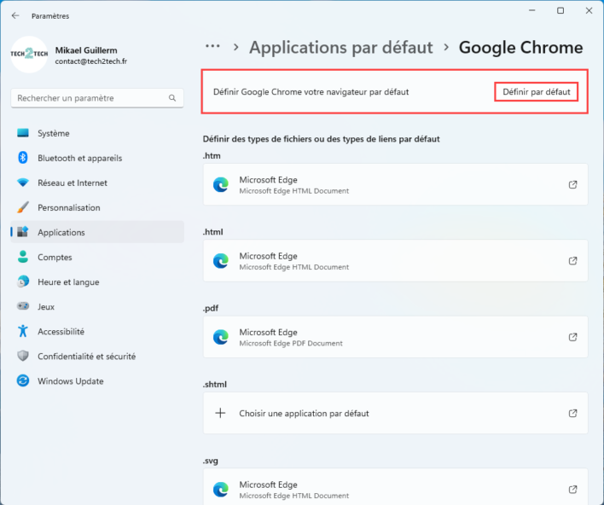Open Heure et langue settings
This screenshot has height=505, width=604.
68,282
